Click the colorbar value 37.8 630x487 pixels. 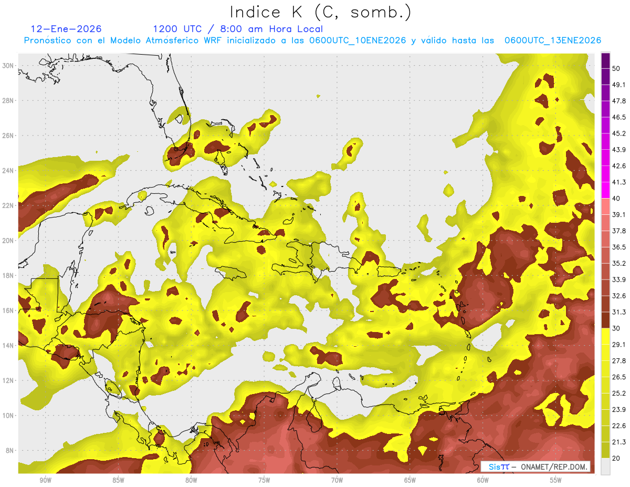(x=618, y=231)
